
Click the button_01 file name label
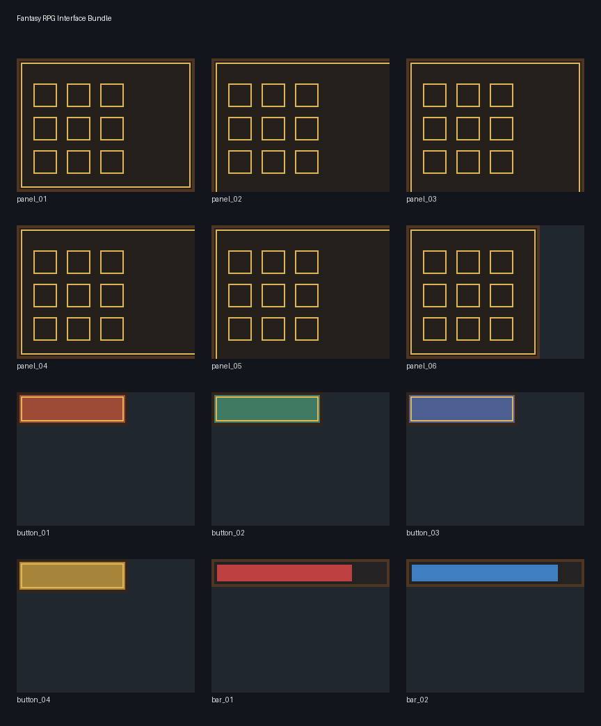[x=33, y=533]
